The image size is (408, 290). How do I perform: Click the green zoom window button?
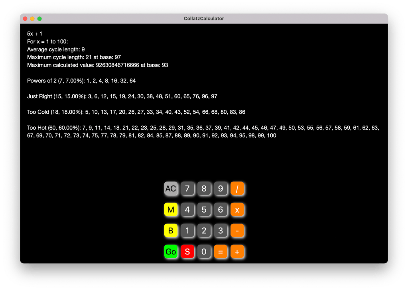pos(39,19)
